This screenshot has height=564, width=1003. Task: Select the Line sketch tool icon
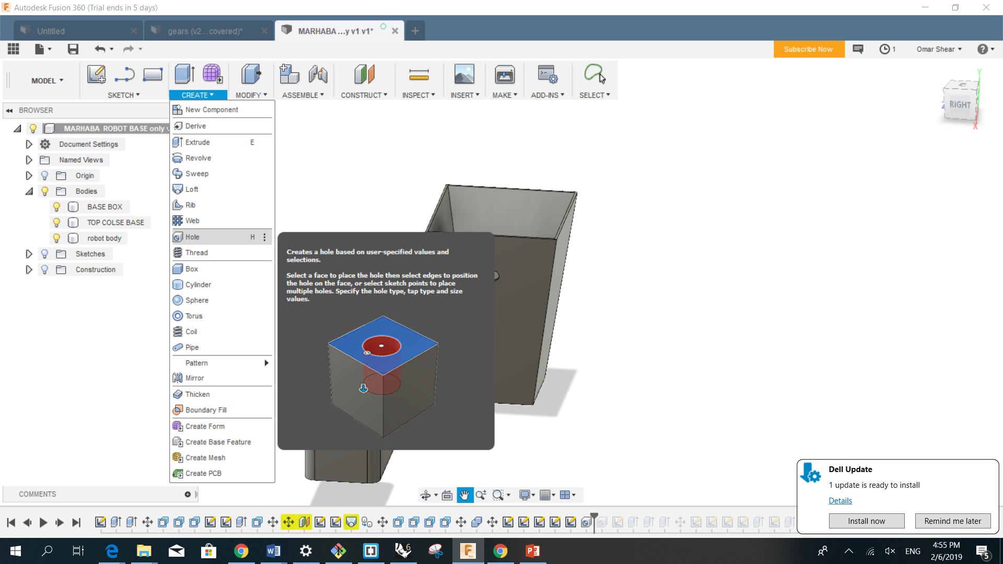coord(124,74)
